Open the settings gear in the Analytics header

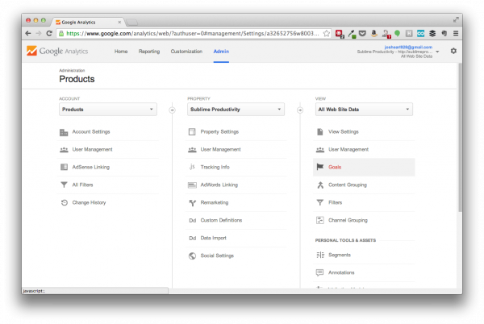(x=453, y=51)
